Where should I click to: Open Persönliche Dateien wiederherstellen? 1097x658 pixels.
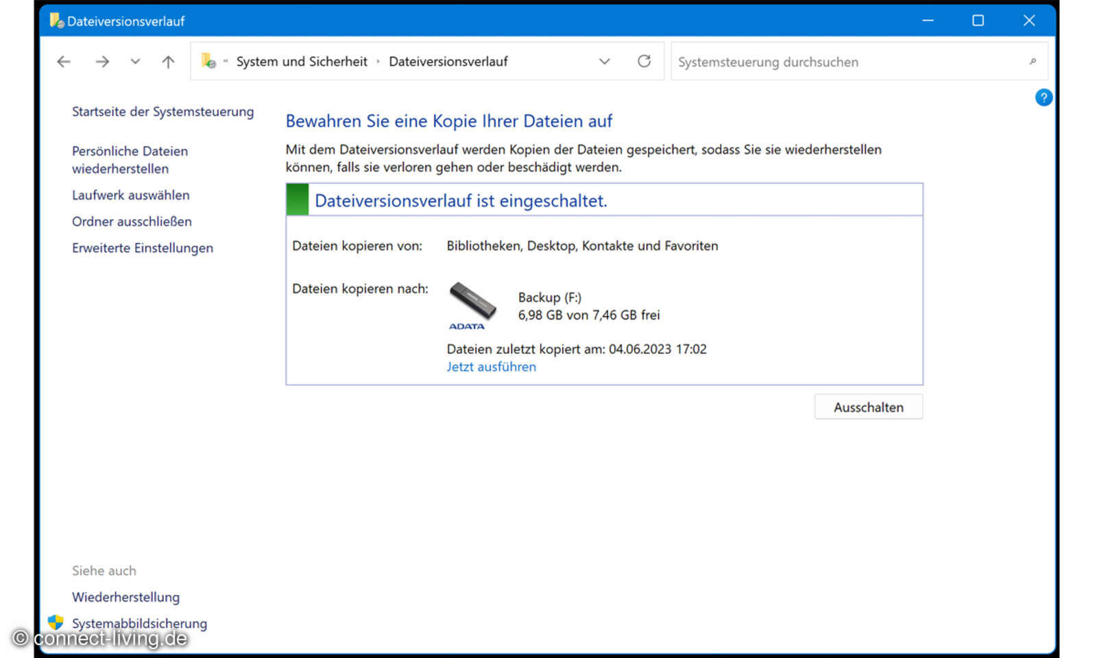[x=130, y=160]
